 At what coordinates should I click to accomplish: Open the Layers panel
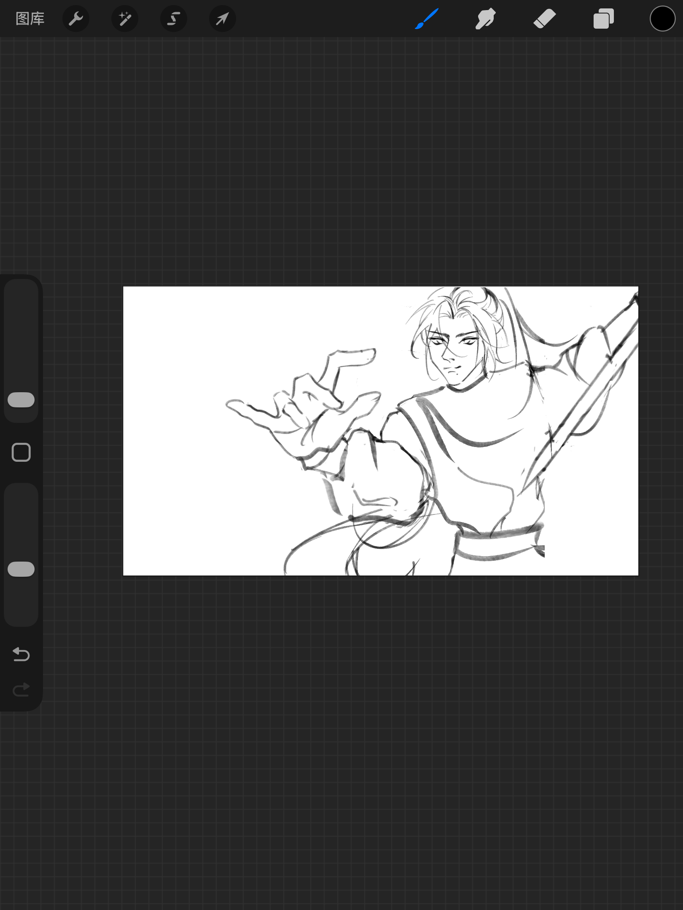[x=604, y=19]
